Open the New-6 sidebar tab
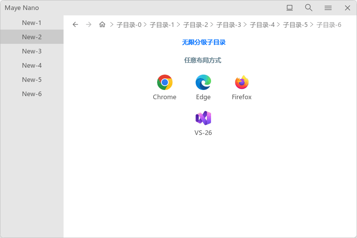This screenshot has height=238, width=357. click(32, 94)
